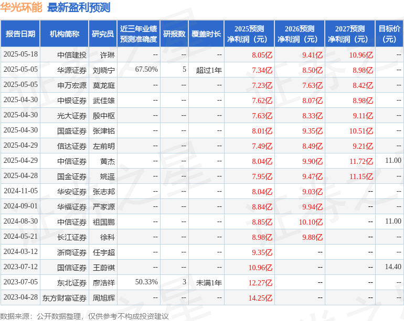The image size is (404, 321).
Task: Click 9.35亿 forecast for 浙商证券
Action: pos(262,252)
